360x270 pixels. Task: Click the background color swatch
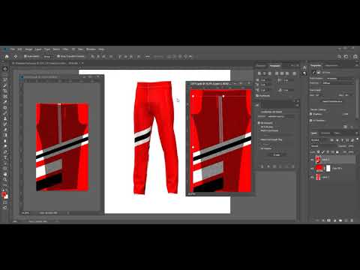(x=7, y=196)
